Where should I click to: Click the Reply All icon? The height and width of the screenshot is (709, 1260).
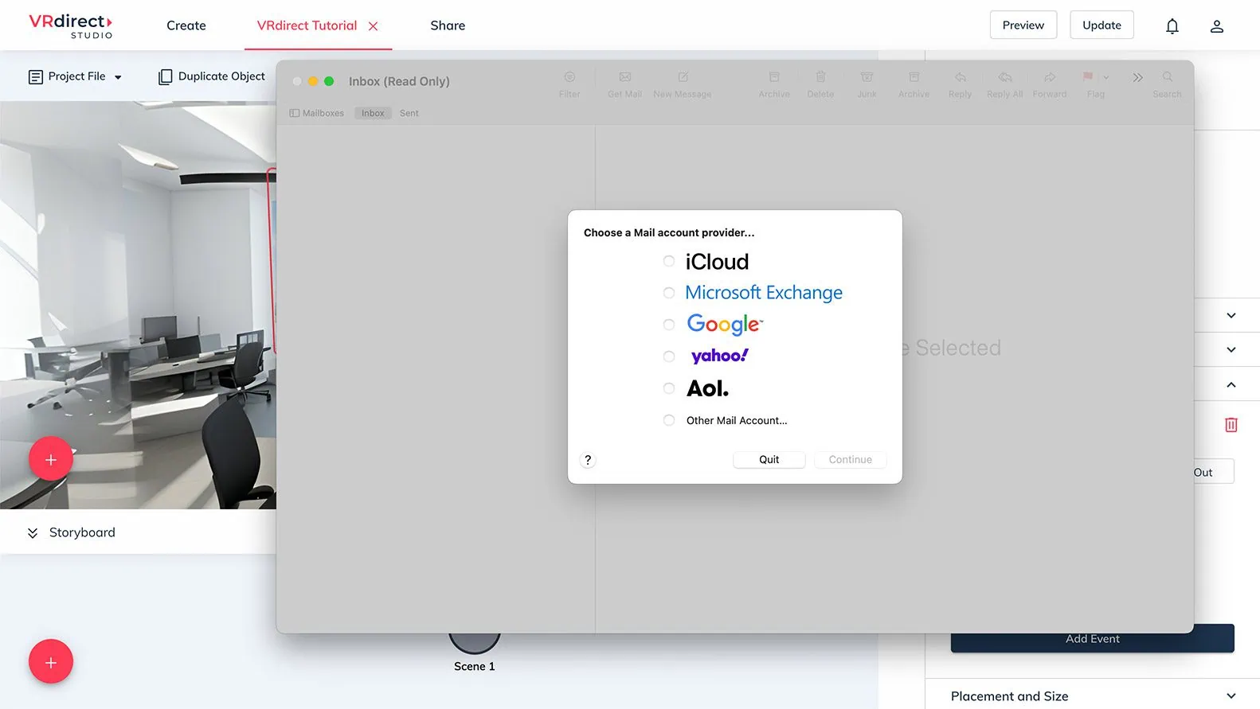tap(1005, 77)
